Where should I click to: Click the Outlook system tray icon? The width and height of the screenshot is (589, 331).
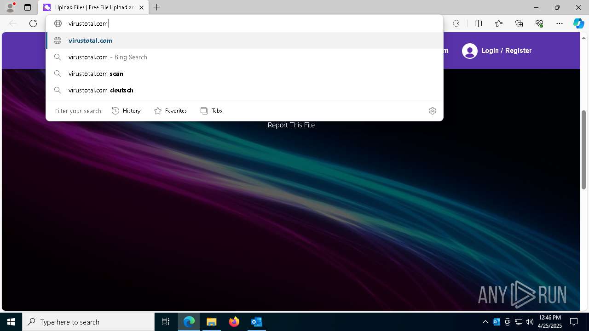point(497,322)
